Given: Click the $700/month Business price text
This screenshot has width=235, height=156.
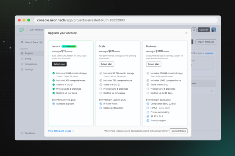Looking at the screenshot, I should 162,51.
